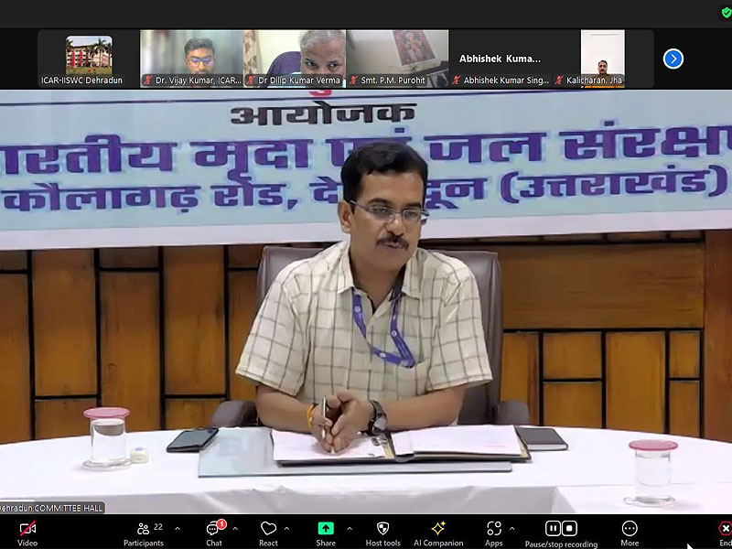The height and width of the screenshot is (549, 732).
Task: Show next participants with blue arrow
Action: point(673,59)
